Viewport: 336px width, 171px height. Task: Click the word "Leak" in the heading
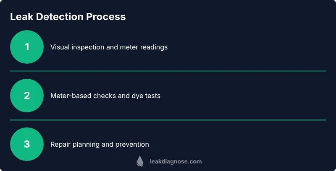(x=21, y=17)
